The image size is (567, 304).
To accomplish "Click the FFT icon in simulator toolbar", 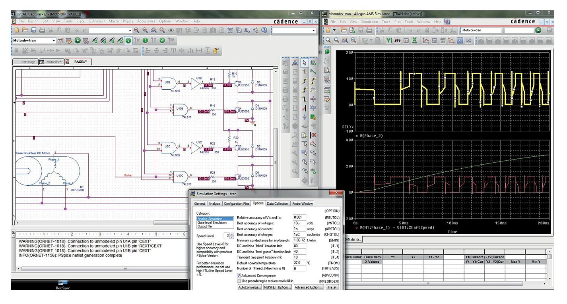I will 398,40.
